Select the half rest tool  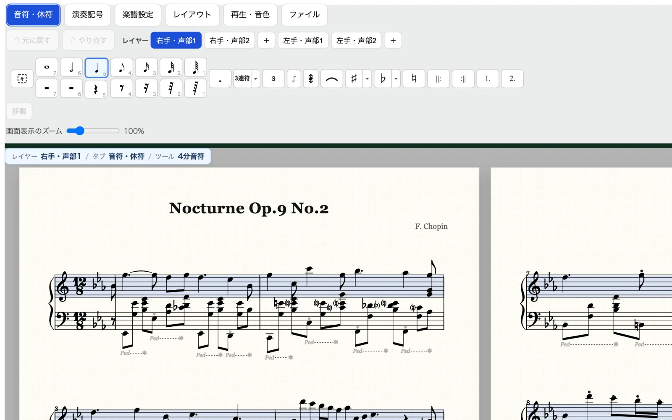pyautogui.click(x=71, y=89)
